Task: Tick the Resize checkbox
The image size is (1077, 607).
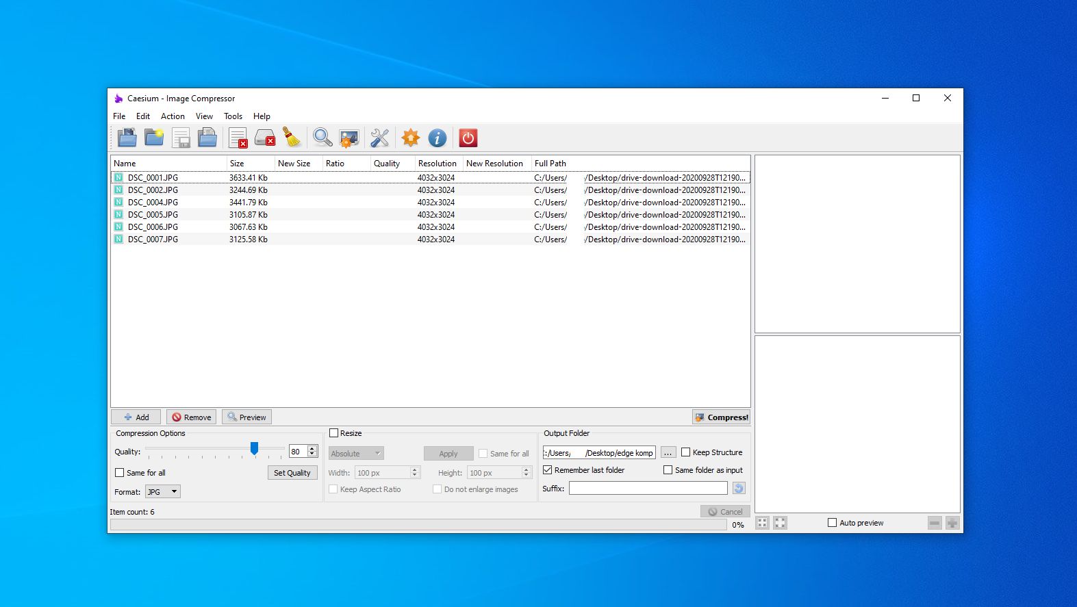Action: point(334,433)
